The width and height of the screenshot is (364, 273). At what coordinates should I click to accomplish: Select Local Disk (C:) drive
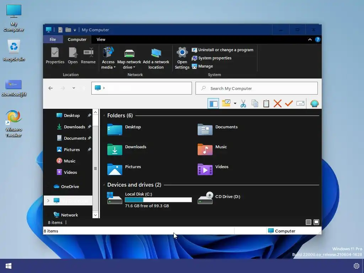[149, 200]
